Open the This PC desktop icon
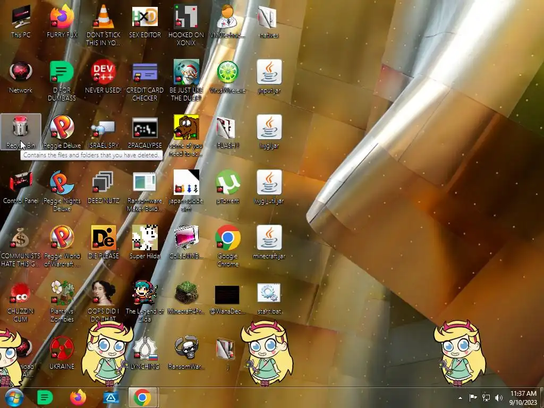Image resolution: width=544 pixels, height=408 pixels. pyautogui.click(x=21, y=21)
